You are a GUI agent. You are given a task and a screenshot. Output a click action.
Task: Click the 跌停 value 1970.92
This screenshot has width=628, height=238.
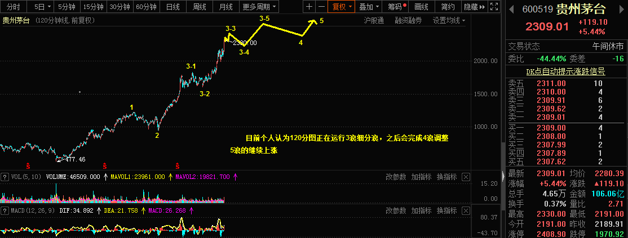(x=609, y=233)
